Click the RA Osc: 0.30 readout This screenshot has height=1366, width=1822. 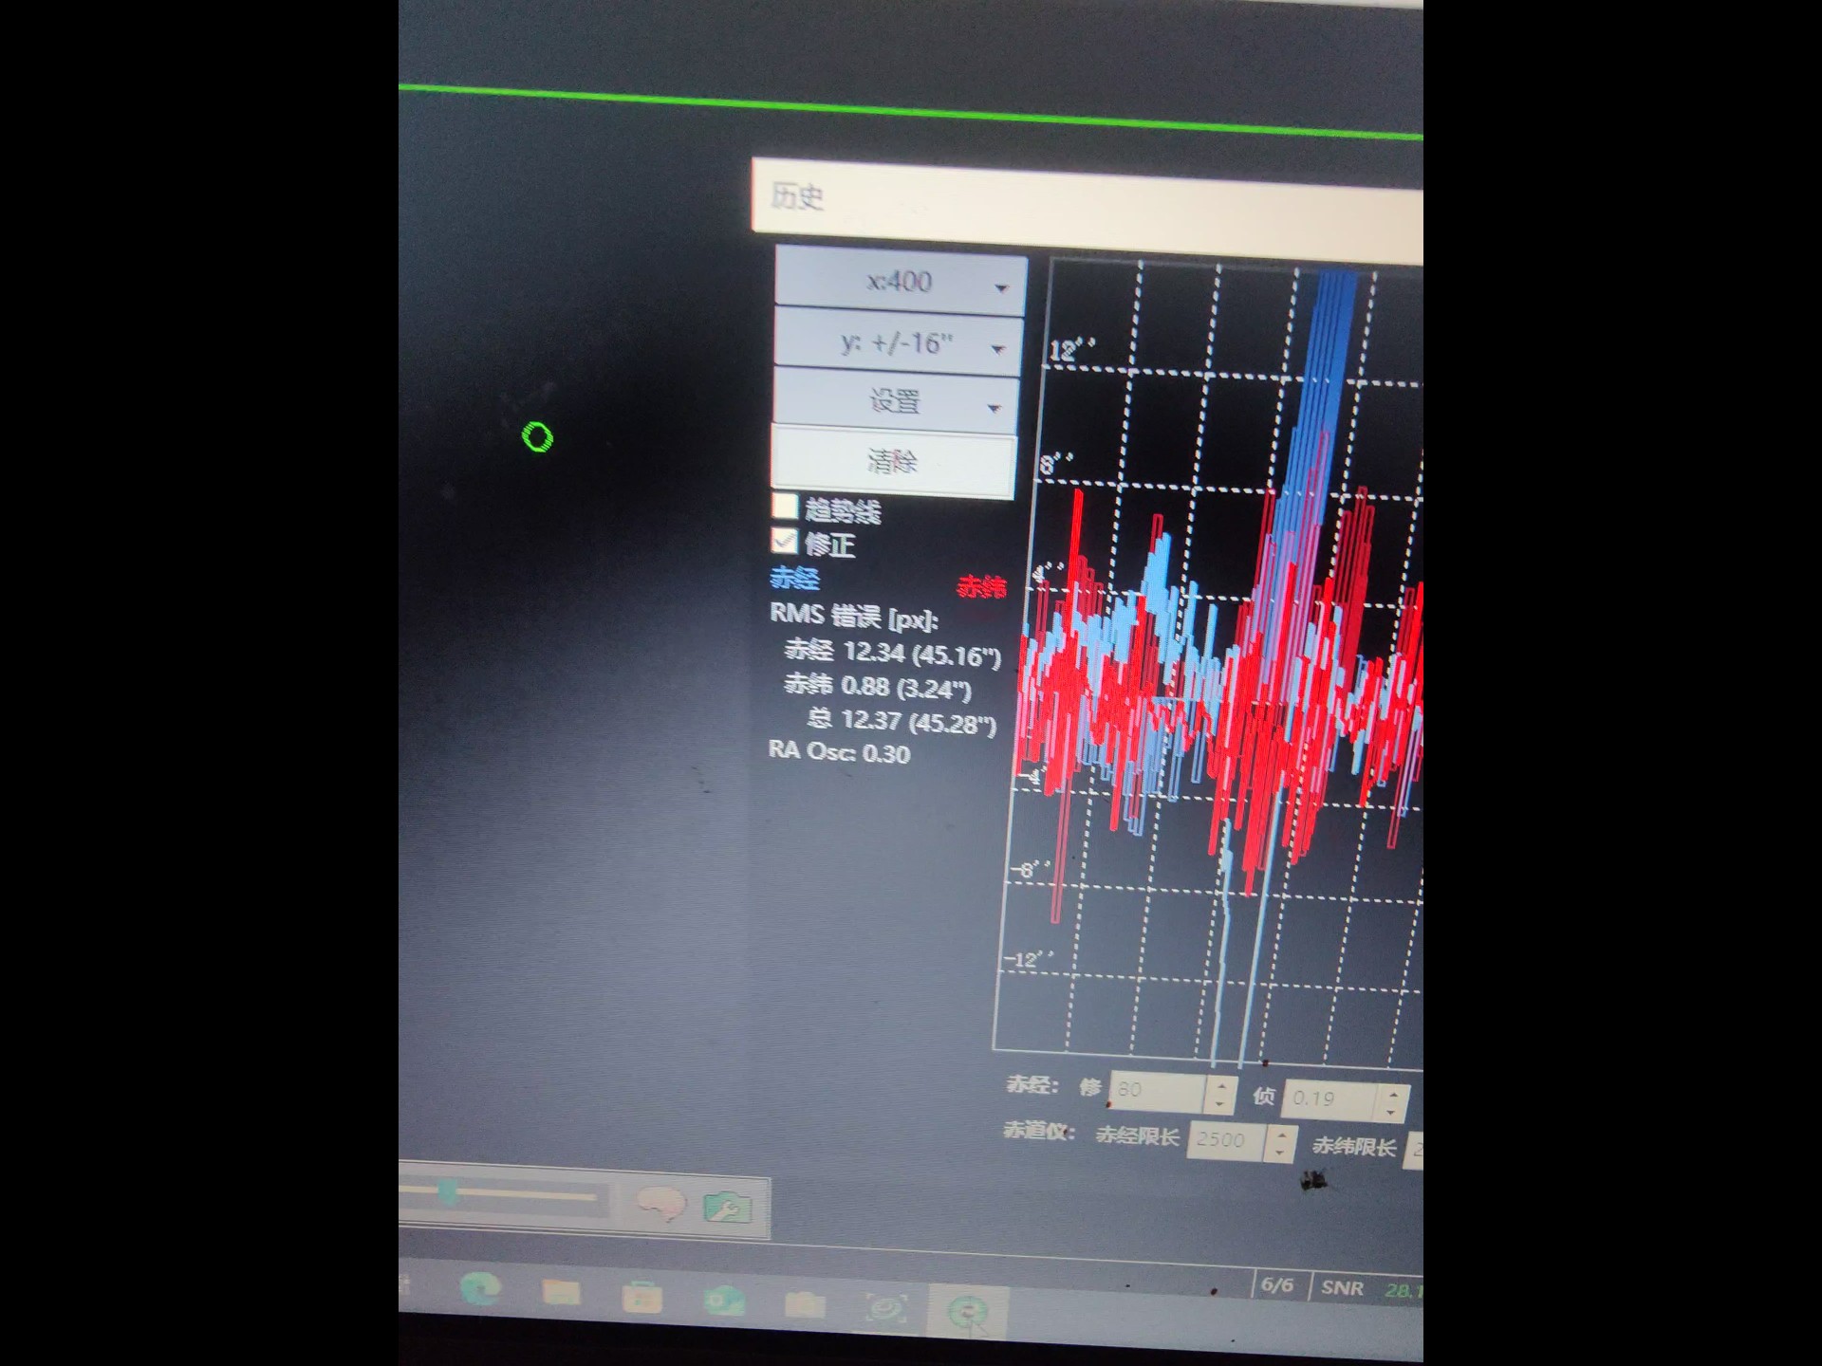(839, 752)
